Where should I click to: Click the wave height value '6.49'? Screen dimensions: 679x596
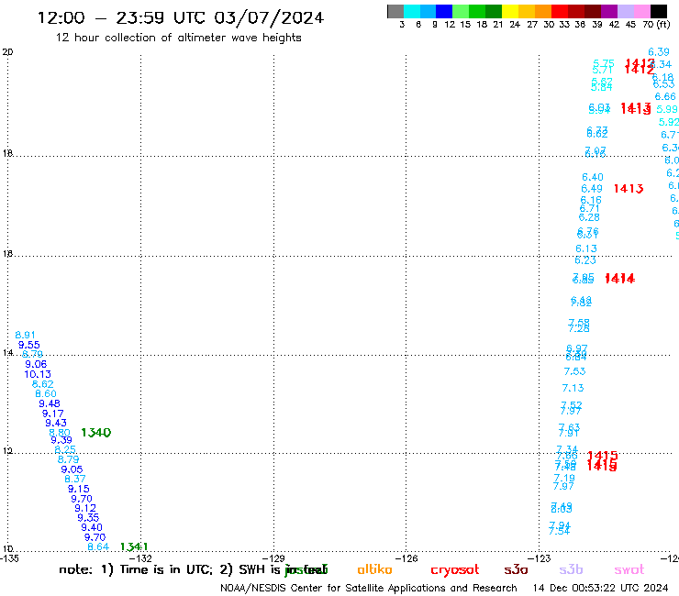click(x=592, y=189)
